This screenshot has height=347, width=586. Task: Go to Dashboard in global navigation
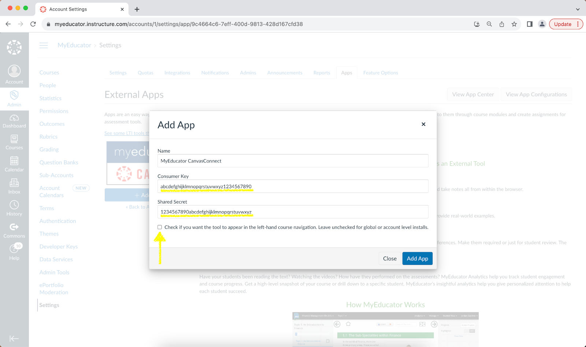coord(14,121)
